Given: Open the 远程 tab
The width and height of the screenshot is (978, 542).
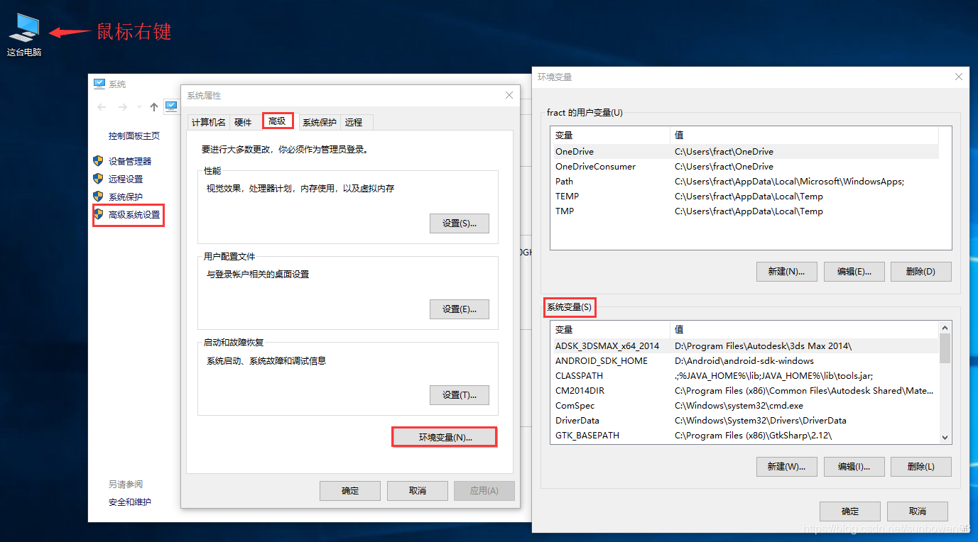Looking at the screenshot, I should [354, 122].
